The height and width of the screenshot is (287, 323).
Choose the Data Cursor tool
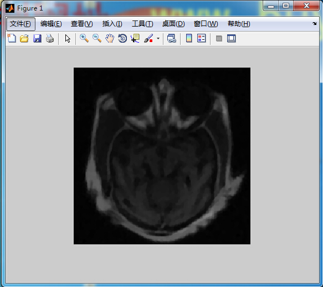pos(135,38)
